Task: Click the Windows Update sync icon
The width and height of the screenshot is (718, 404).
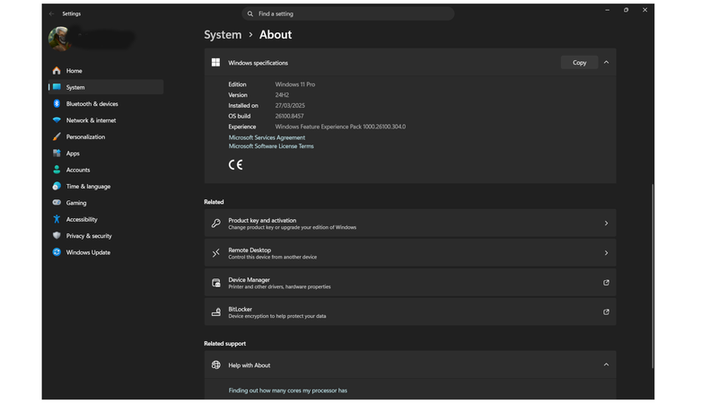Action: coord(57,252)
